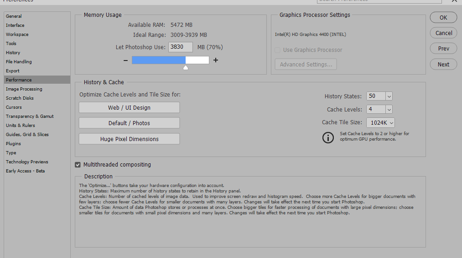This screenshot has width=462, height=258.
Task: Click OK to confirm preferences
Action: [x=443, y=18]
